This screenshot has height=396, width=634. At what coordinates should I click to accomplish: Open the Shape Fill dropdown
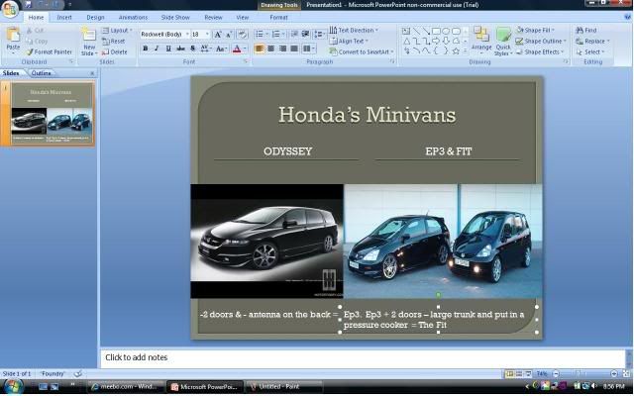click(535, 31)
